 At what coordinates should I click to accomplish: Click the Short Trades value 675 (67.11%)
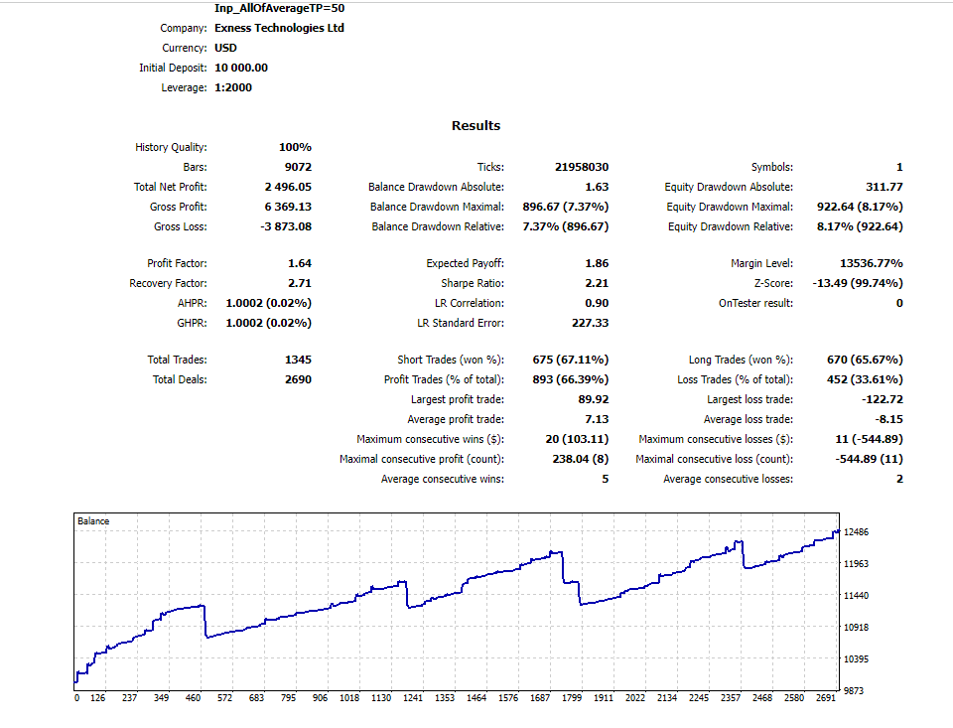click(x=571, y=361)
